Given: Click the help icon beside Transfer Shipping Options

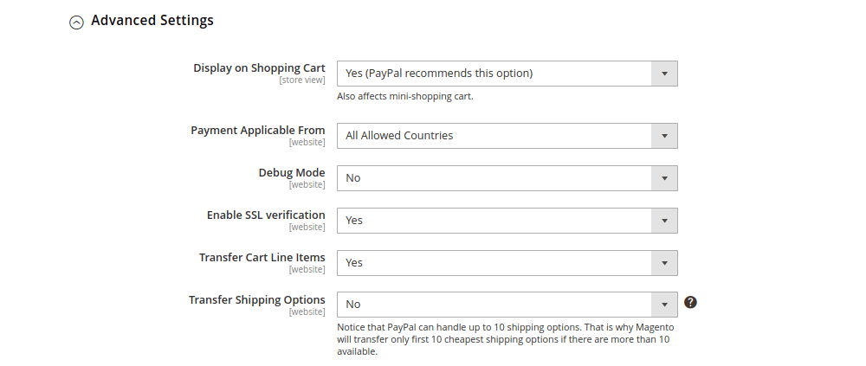Looking at the screenshot, I should (690, 302).
